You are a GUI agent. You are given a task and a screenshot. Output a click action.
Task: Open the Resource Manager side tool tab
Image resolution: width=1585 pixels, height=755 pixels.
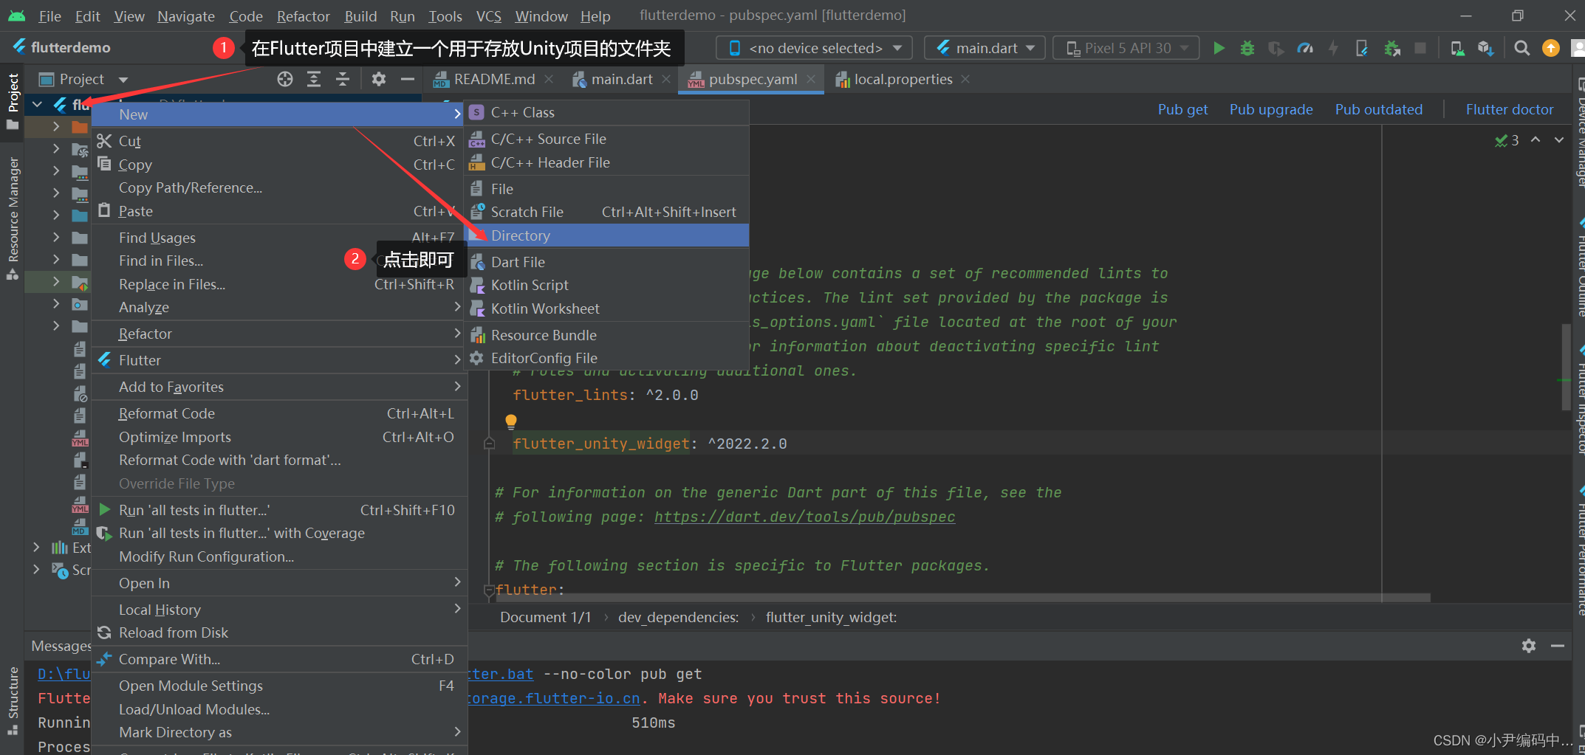(13, 218)
